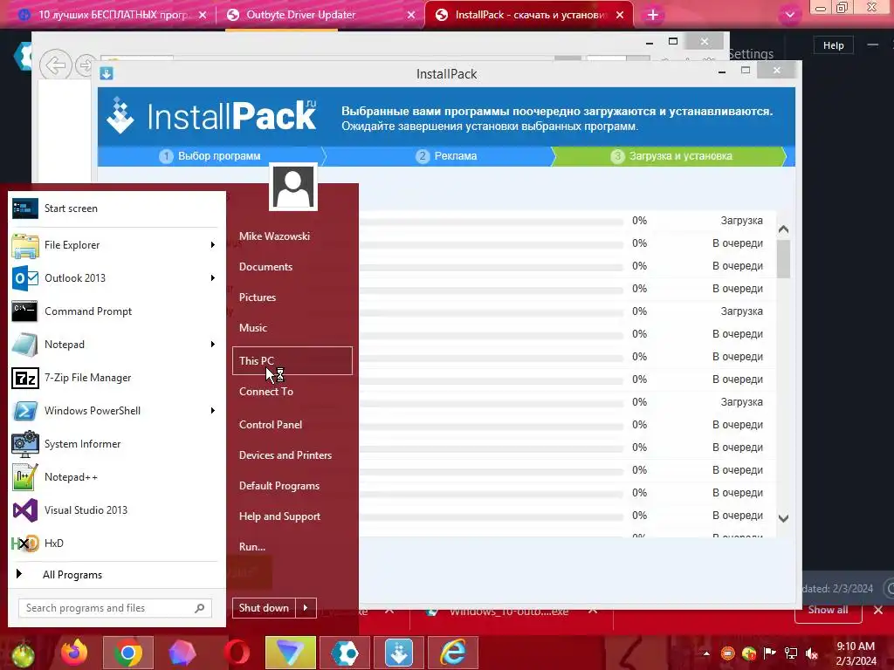Open Default Programs
The width and height of the screenshot is (894, 670).
[279, 486]
